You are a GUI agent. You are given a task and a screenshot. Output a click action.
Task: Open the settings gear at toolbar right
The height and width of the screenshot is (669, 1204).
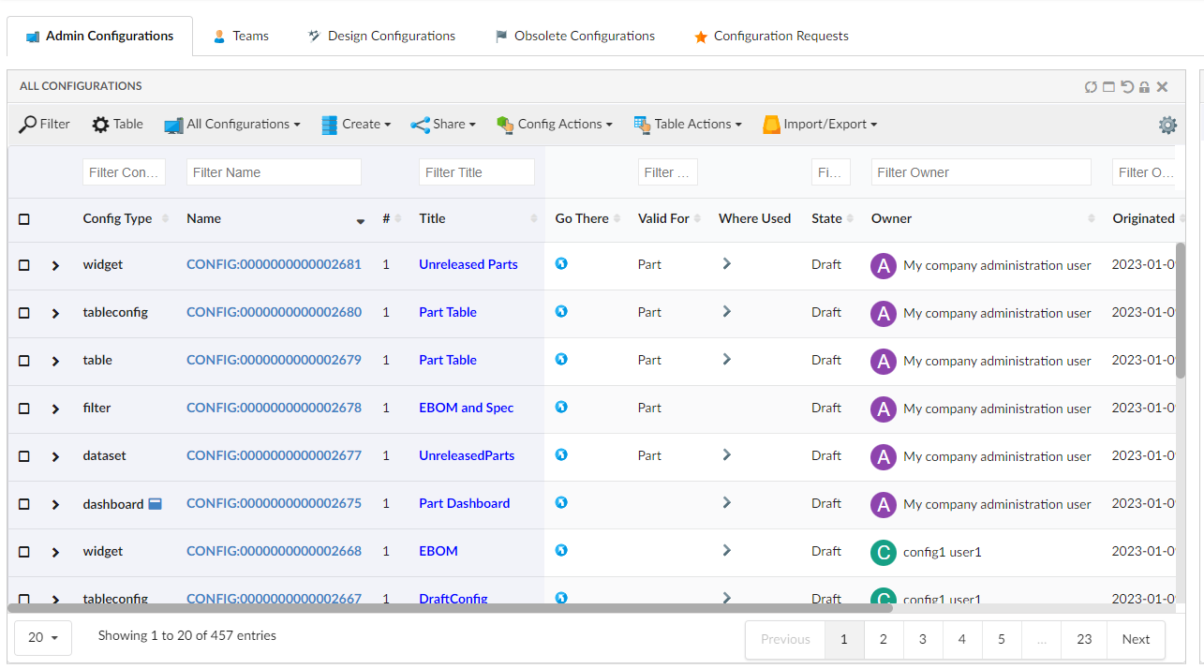pos(1167,125)
